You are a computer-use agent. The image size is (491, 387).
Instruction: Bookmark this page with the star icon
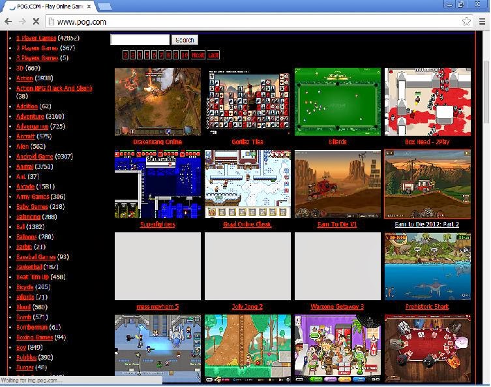(x=466, y=22)
